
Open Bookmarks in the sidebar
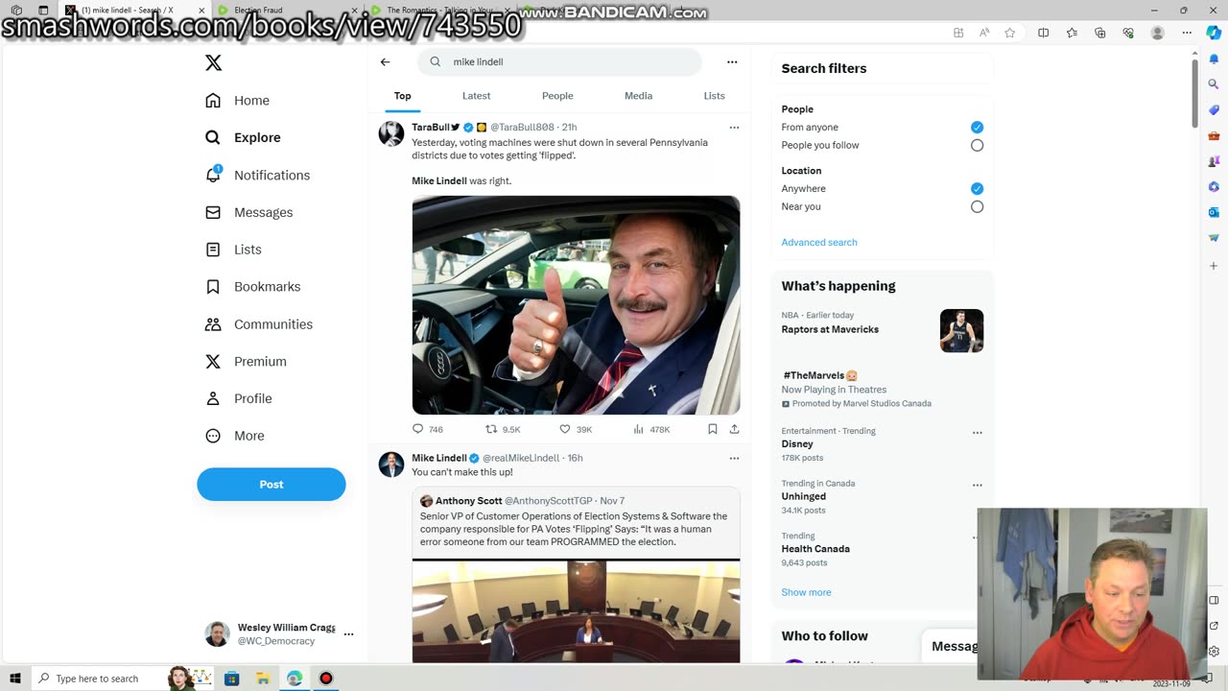pyautogui.click(x=253, y=287)
